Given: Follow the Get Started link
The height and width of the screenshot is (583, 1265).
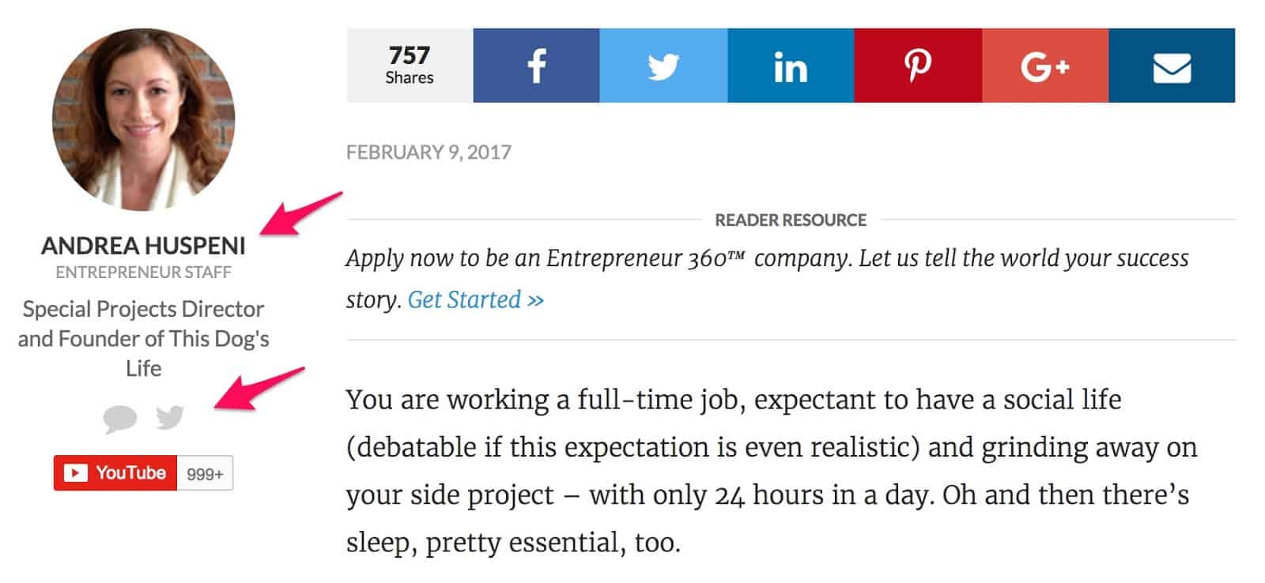Looking at the screenshot, I should click(x=475, y=300).
